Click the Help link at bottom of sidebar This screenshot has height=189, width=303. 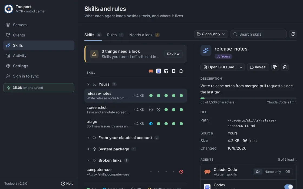[x=67, y=184]
